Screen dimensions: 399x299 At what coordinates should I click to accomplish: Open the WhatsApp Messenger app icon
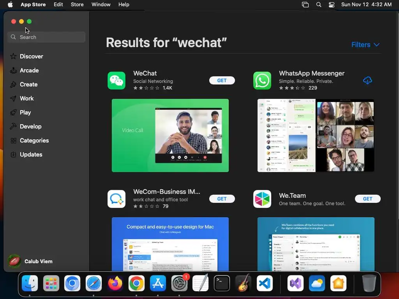(x=262, y=81)
